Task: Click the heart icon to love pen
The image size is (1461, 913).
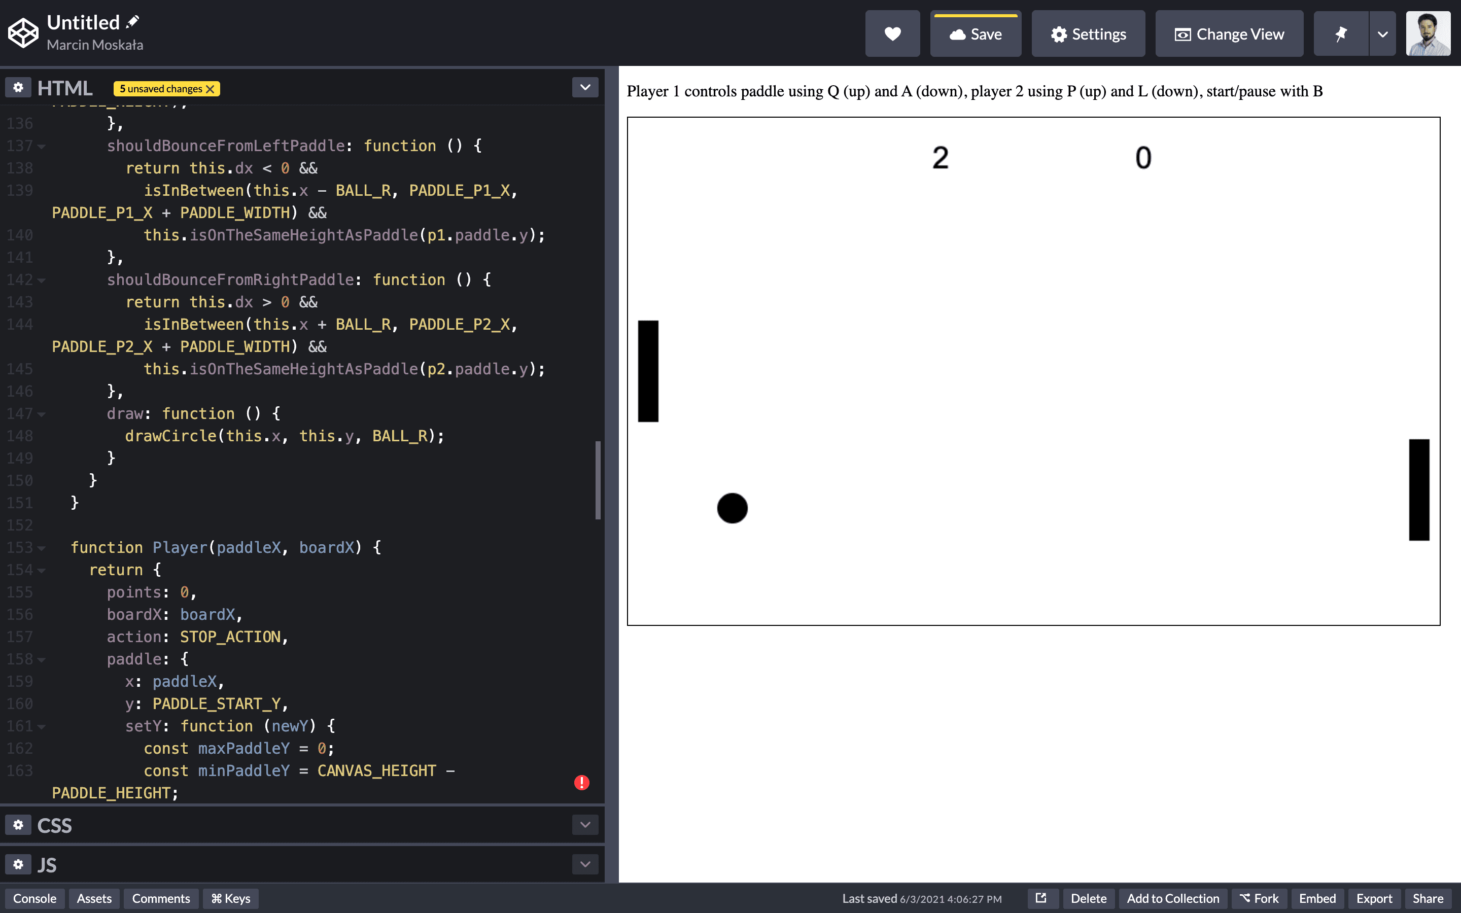Action: pos(892,34)
